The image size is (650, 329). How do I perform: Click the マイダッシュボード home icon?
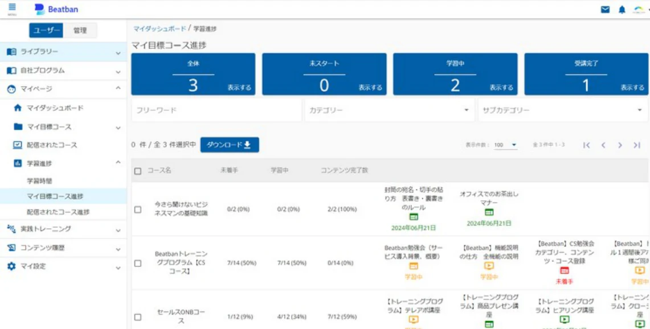click(x=18, y=108)
